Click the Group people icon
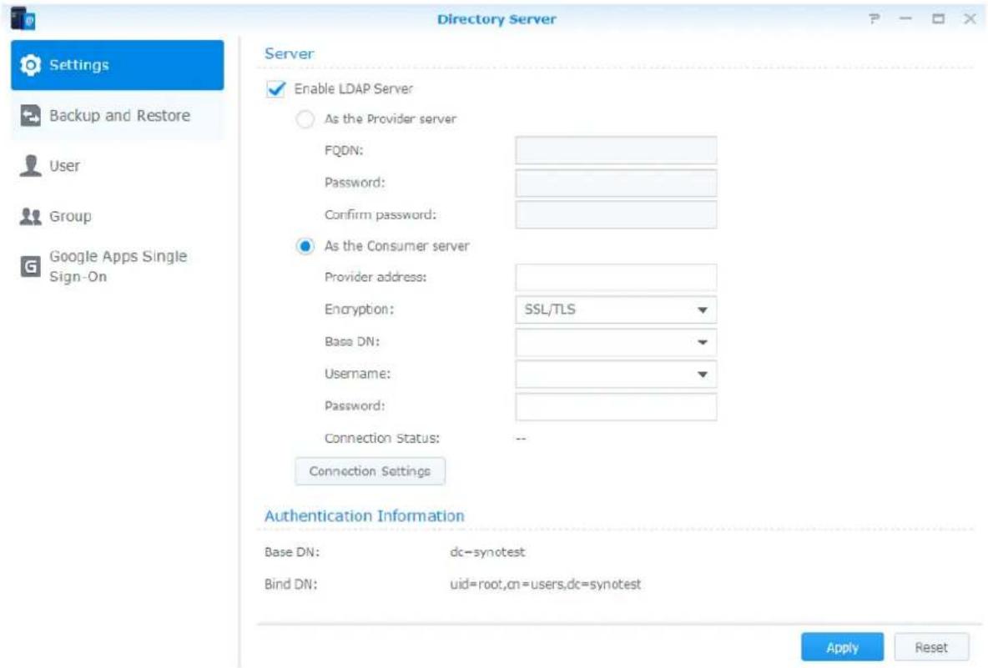This screenshot has height=668, width=988. (x=30, y=217)
